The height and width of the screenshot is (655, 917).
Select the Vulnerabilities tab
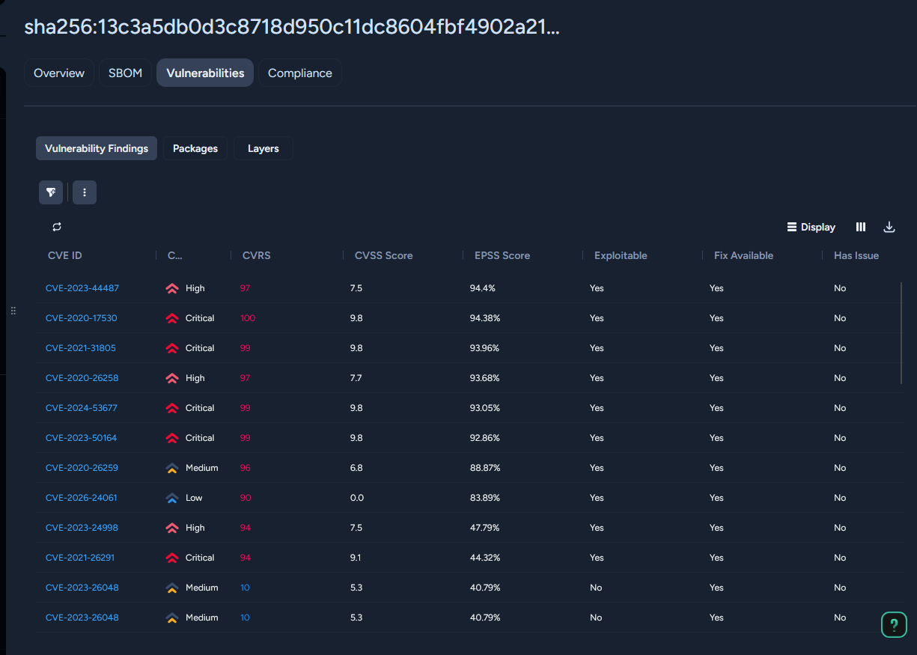tap(205, 73)
